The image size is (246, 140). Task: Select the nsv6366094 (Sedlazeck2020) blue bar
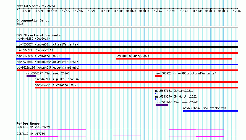[x=43, y=59]
